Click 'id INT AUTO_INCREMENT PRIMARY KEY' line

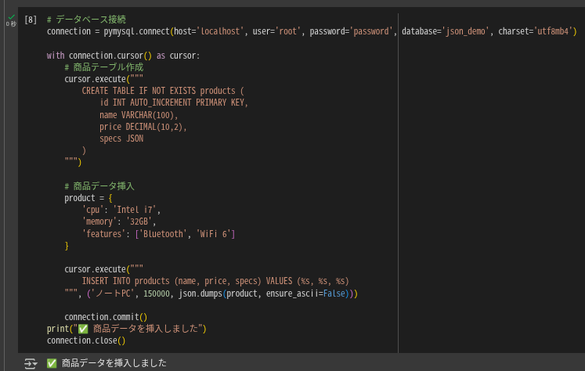point(174,103)
